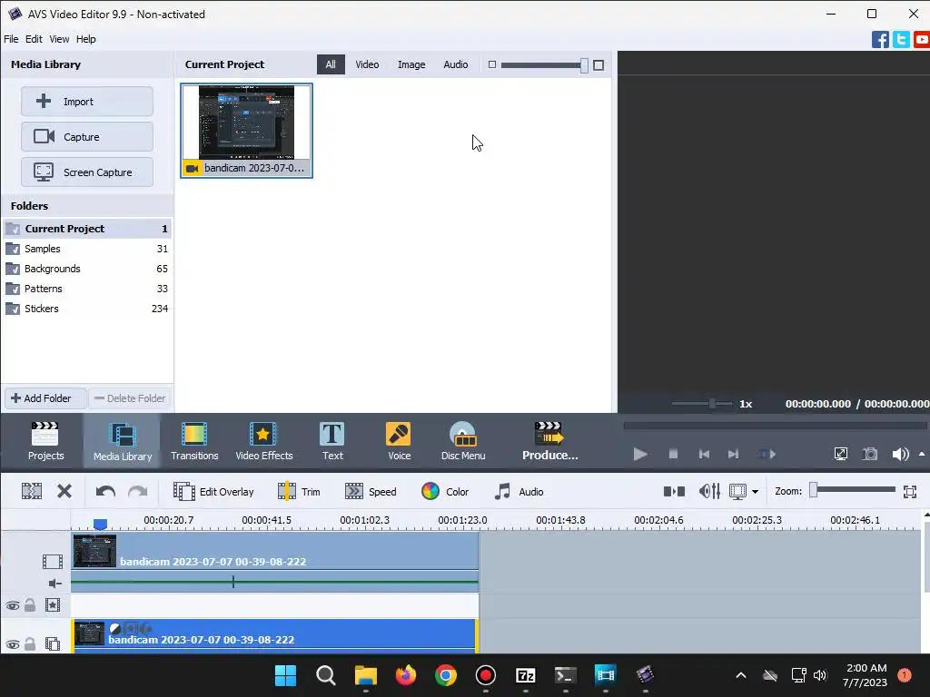930x697 pixels.
Task: Expand the preview display mode dropdown arrow
Action: pos(755,491)
